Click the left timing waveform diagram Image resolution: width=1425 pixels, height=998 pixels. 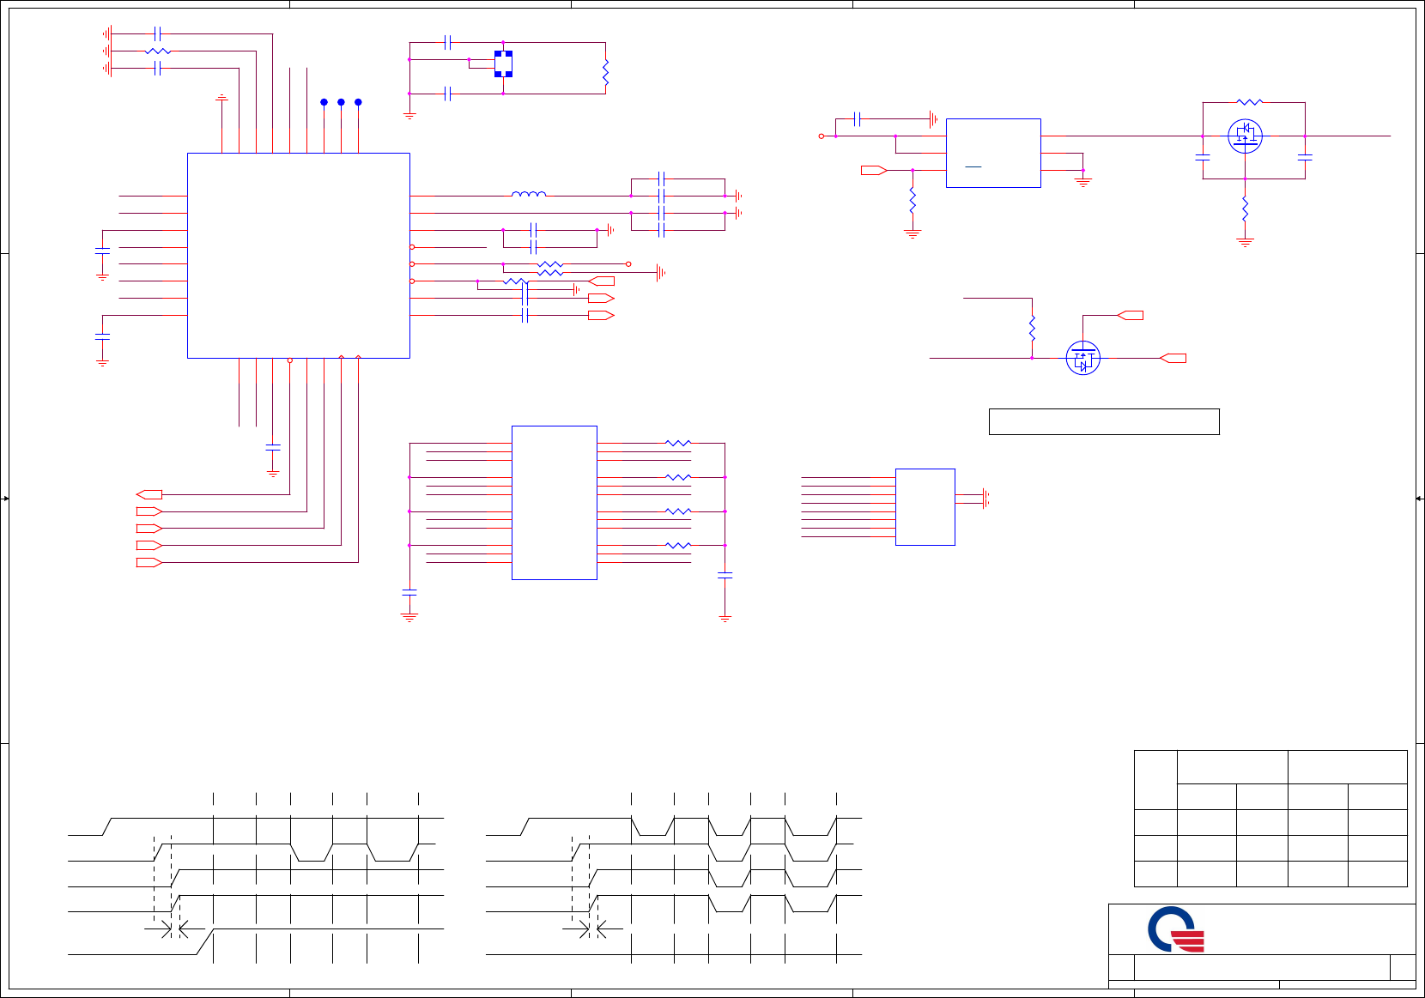click(x=256, y=877)
